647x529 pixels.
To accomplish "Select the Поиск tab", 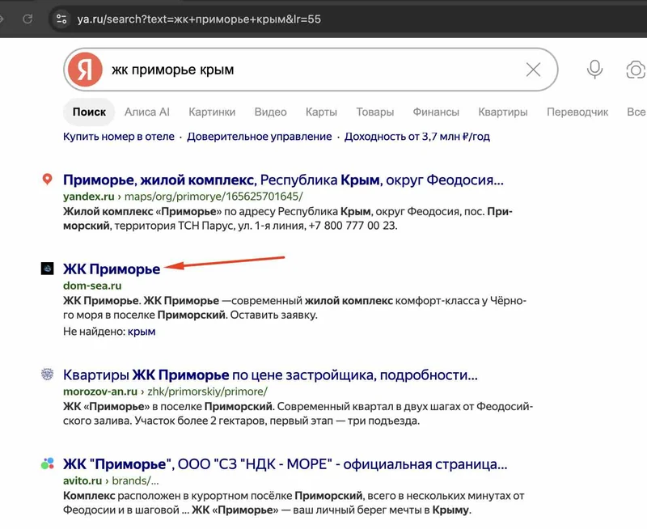I will coord(89,112).
